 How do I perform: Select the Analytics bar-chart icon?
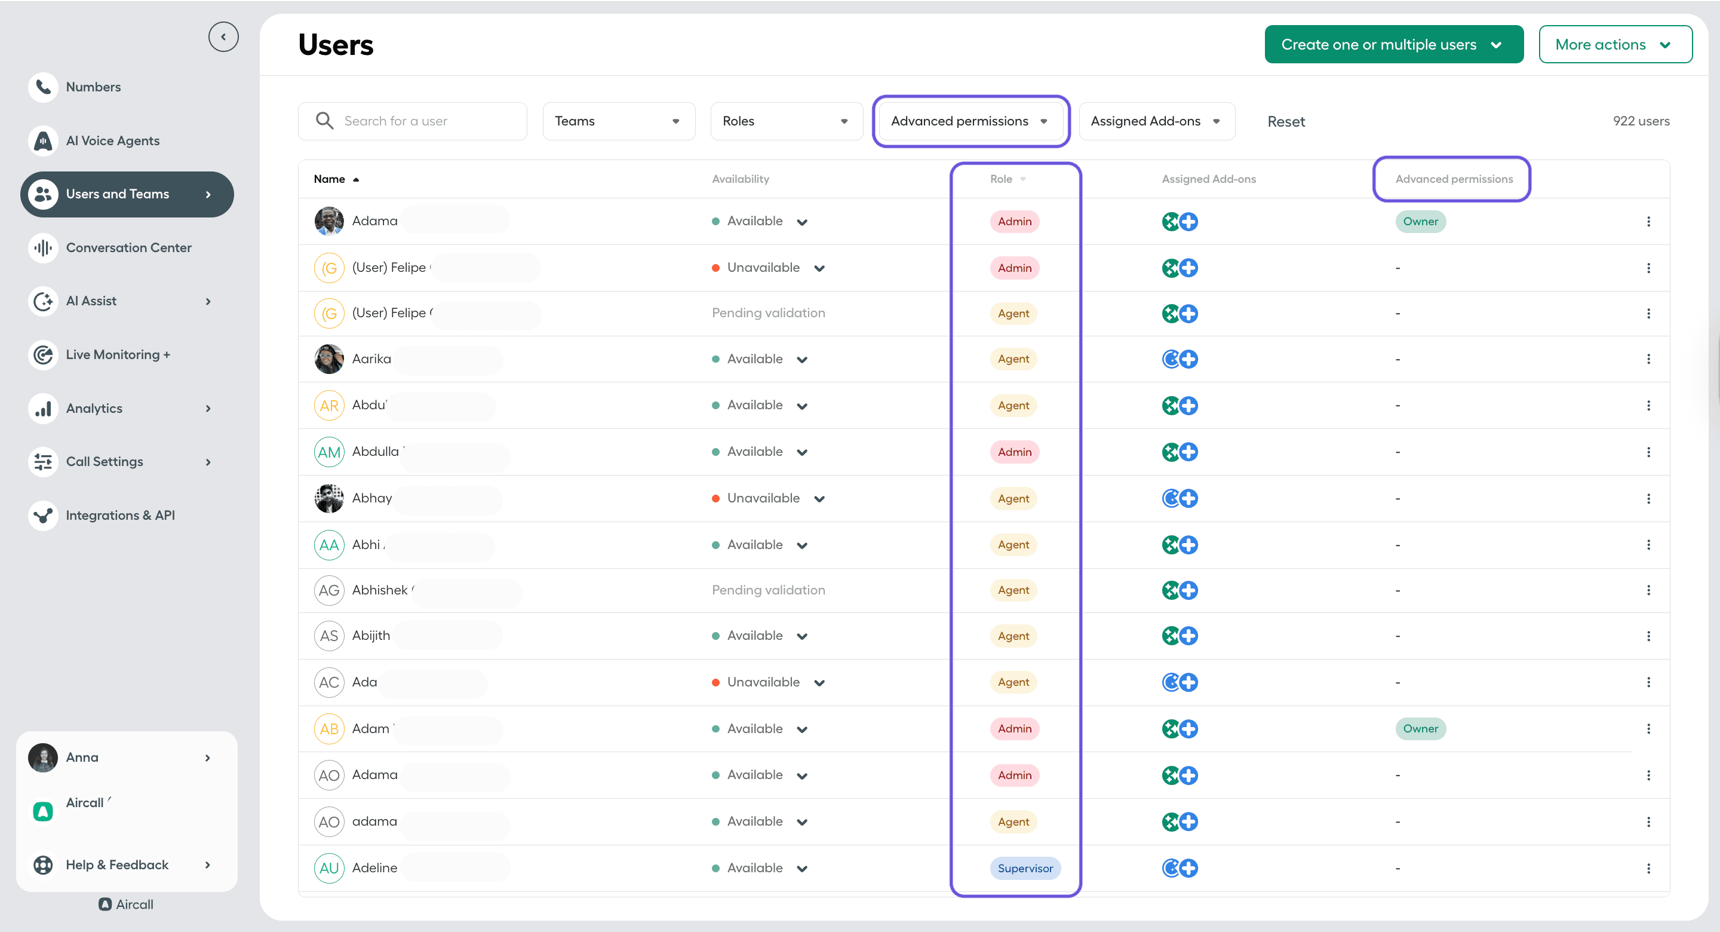(43, 407)
